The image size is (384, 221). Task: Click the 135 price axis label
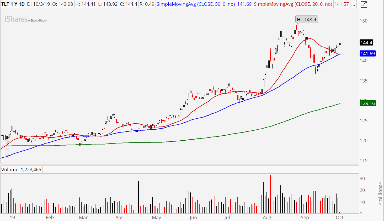(364, 81)
